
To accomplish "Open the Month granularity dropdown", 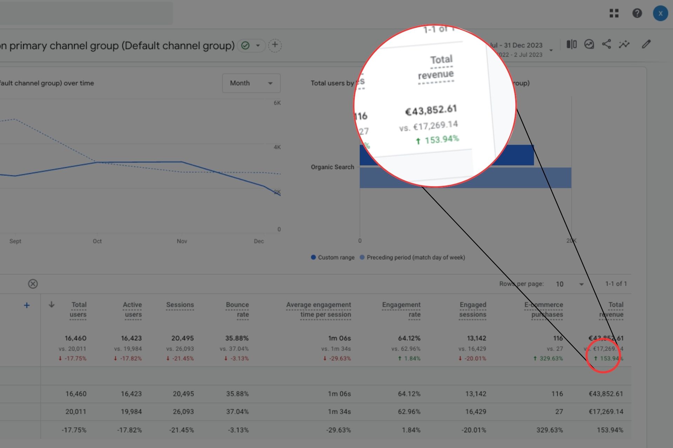I will click(x=251, y=83).
